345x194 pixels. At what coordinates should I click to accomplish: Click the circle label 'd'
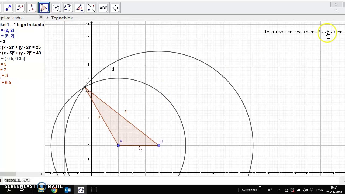[113, 69]
